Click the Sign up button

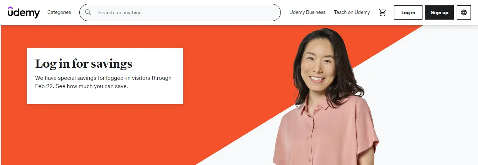point(440,12)
